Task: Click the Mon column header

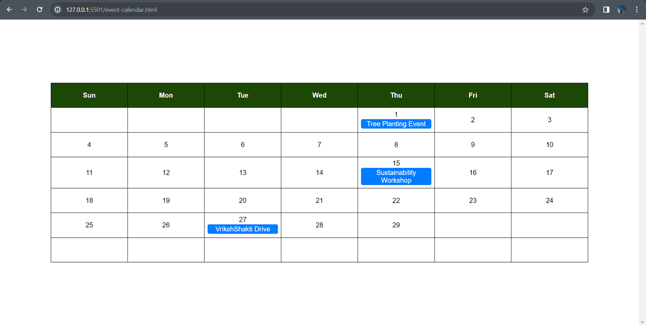Action: pos(166,95)
